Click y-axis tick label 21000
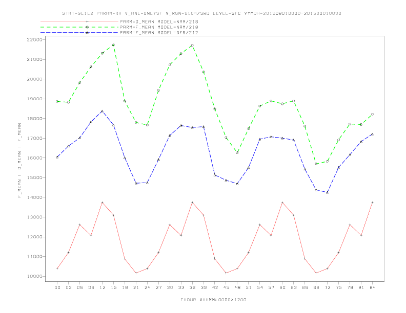This screenshot has width=406, height=313. [x=34, y=59]
